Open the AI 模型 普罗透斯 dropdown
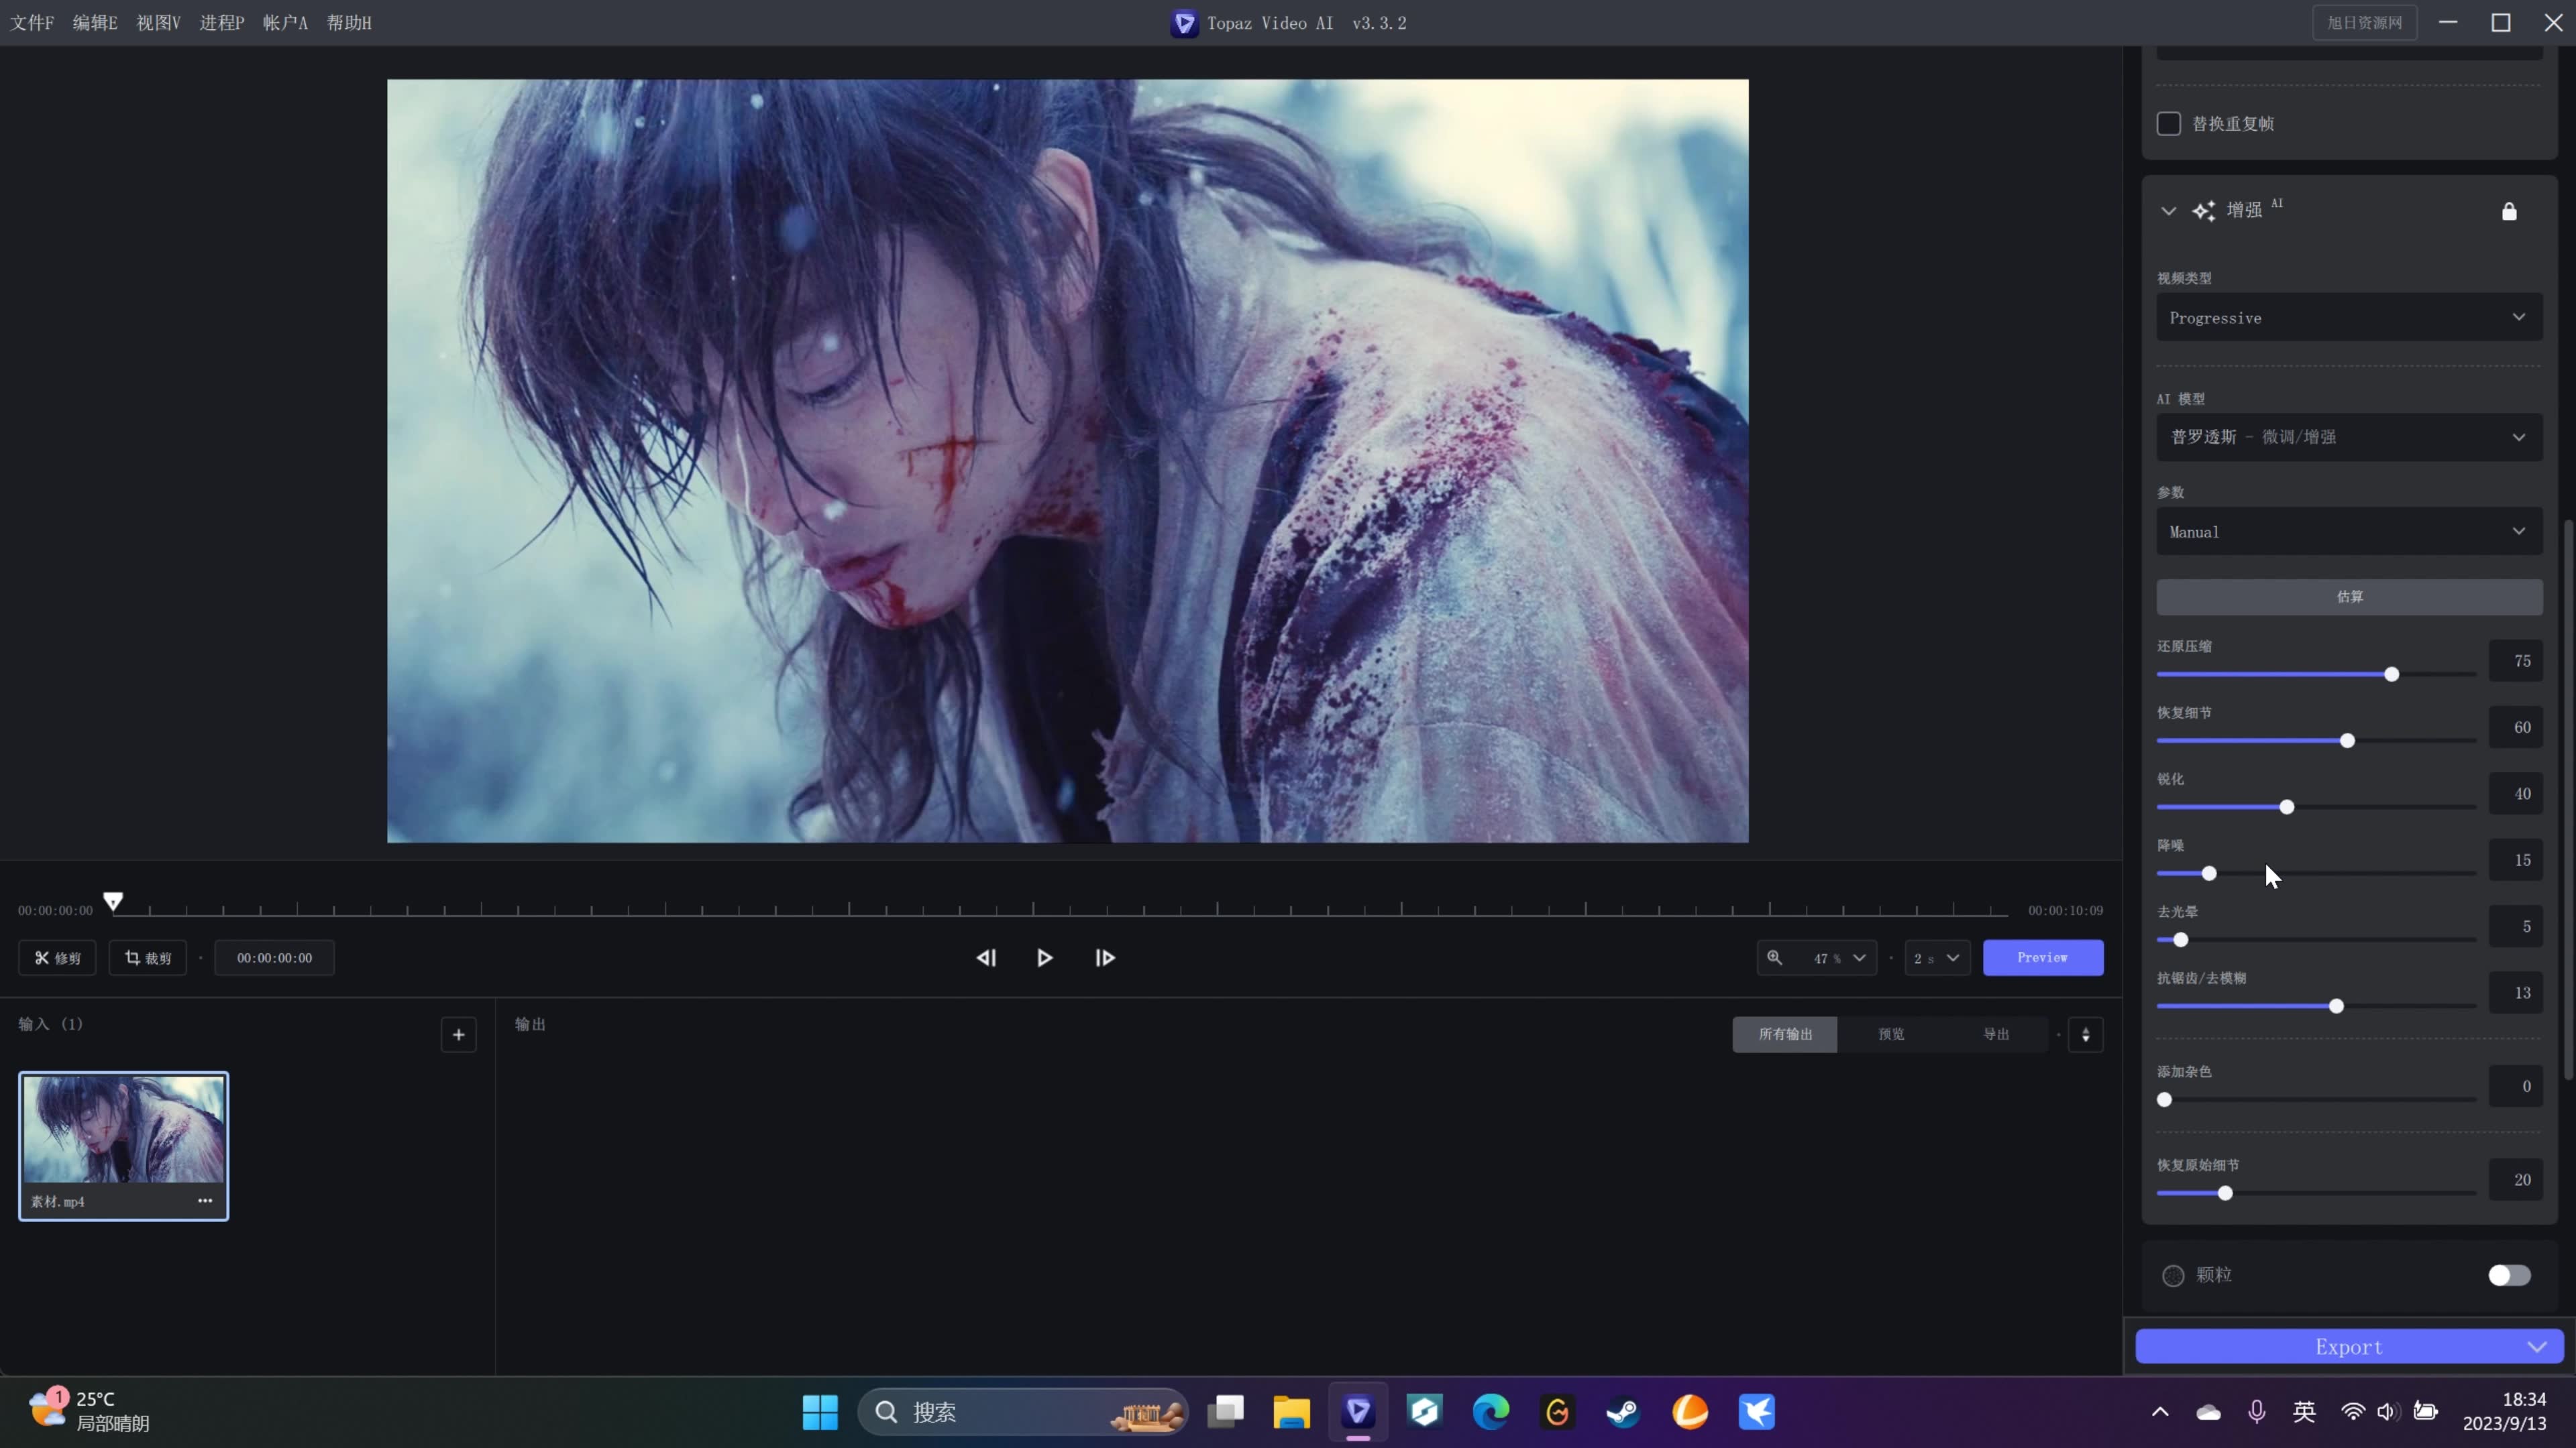2576x1448 pixels. [x=2349, y=438]
